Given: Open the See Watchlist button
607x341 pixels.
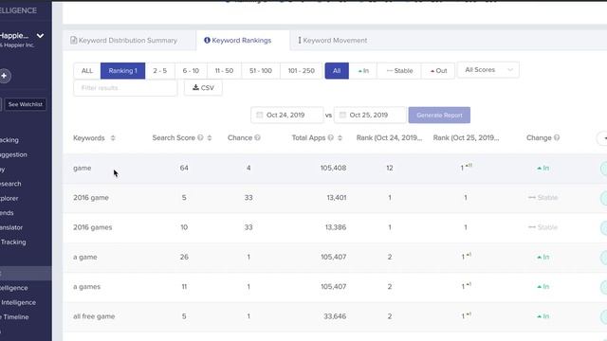Looking at the screenshot, I should click(26, 104).
